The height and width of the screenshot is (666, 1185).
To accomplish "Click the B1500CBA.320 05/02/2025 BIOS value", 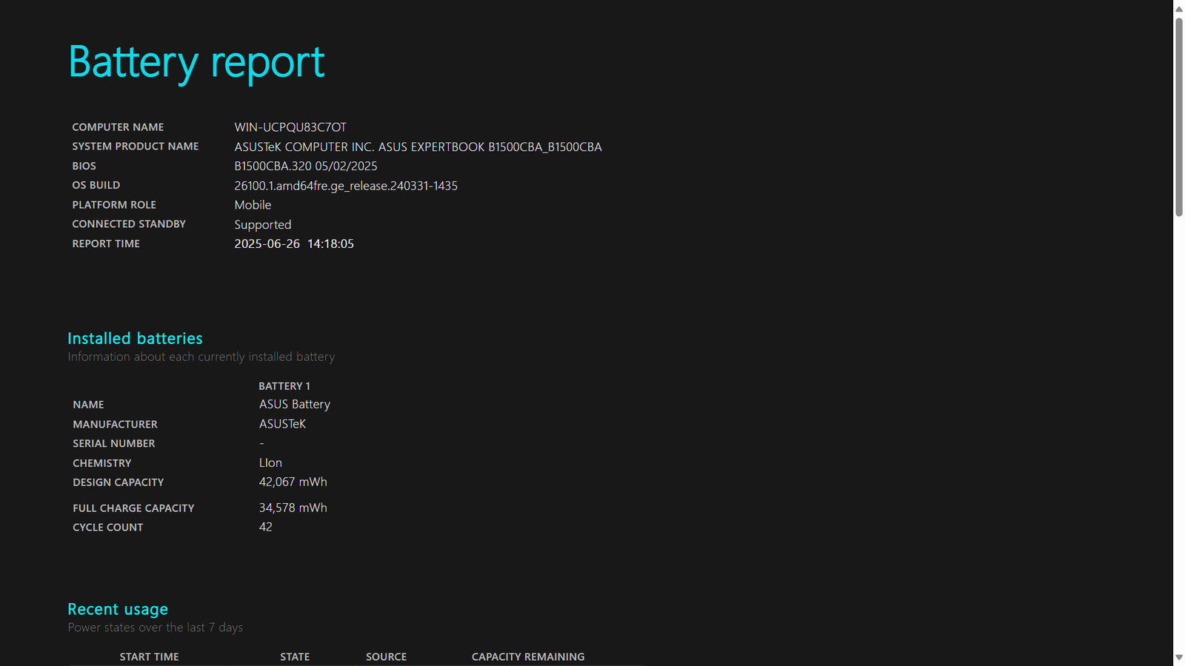I will tap(306, 166).
